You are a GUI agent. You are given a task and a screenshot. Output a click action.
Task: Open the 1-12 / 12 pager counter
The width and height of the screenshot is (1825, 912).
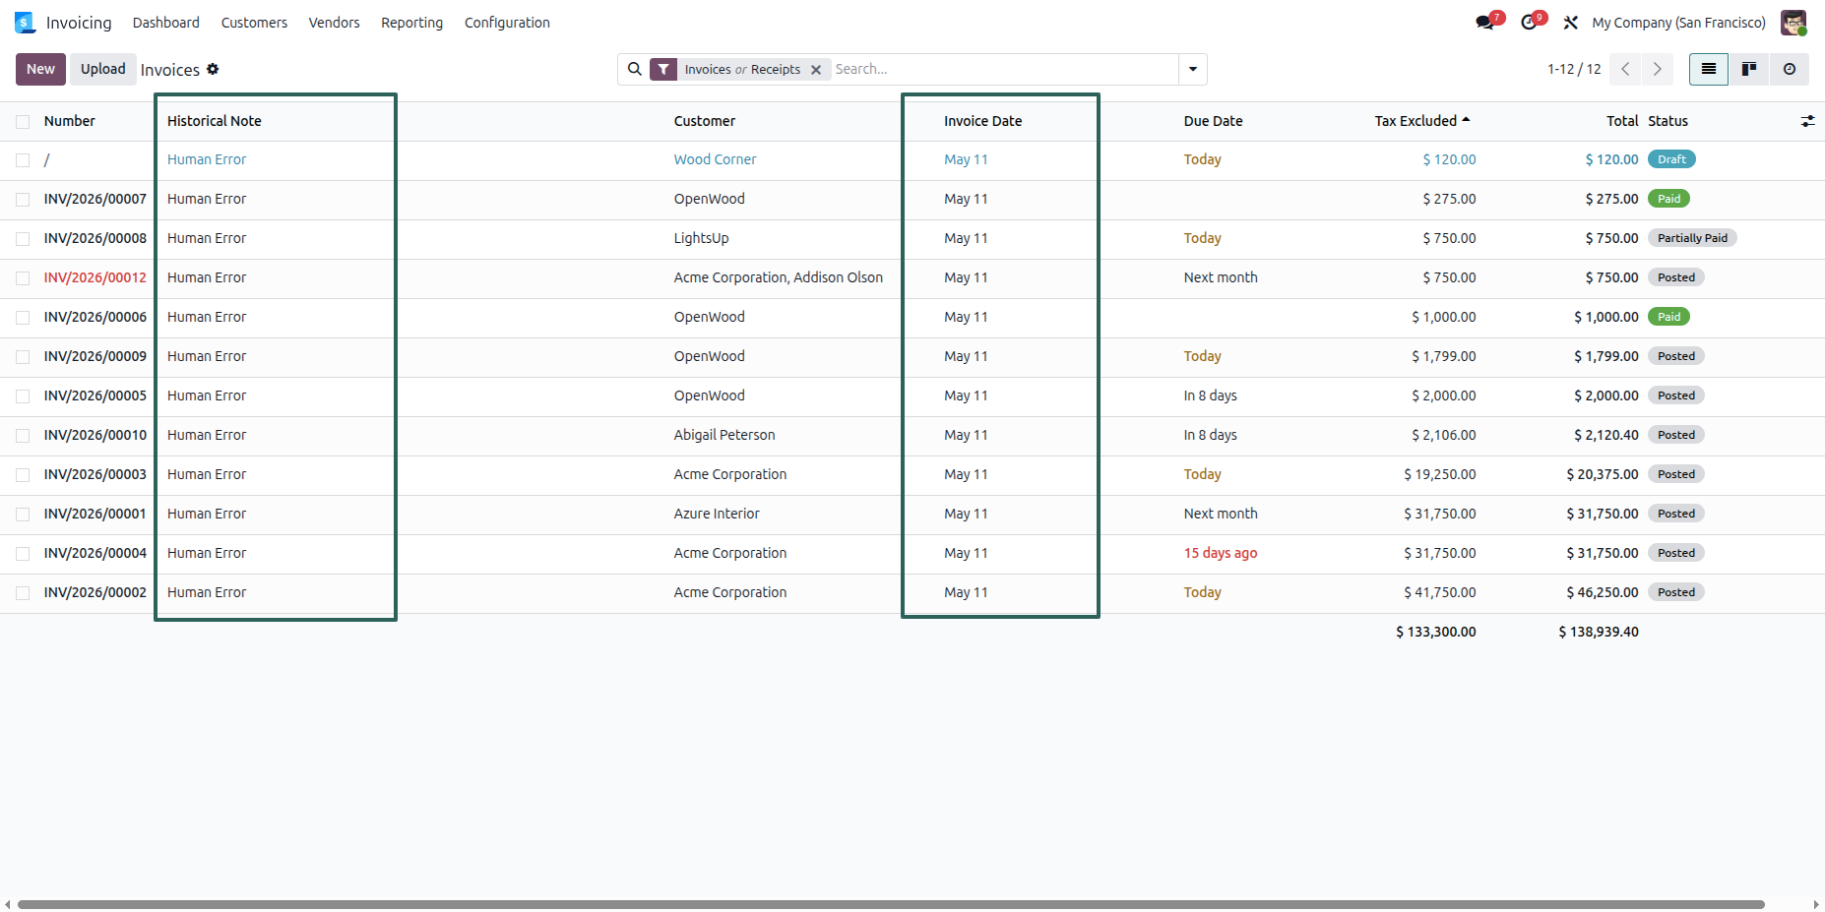coord(1574,69)
